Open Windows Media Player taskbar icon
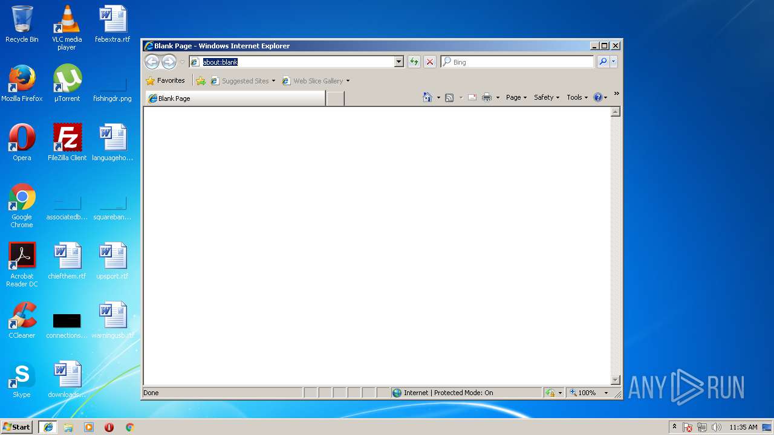Screen dimensions: 774x435 pyautogui.click(x=89, y=427)
